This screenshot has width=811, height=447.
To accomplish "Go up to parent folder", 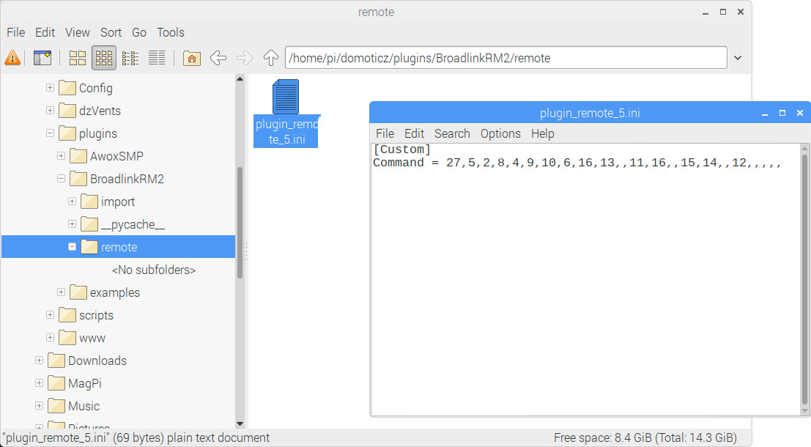I will 271,58.
